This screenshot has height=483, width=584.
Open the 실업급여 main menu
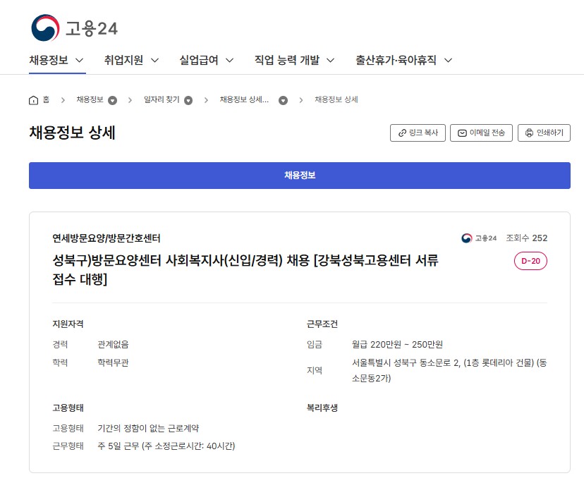pyautogui.click(x=199, y=60)
